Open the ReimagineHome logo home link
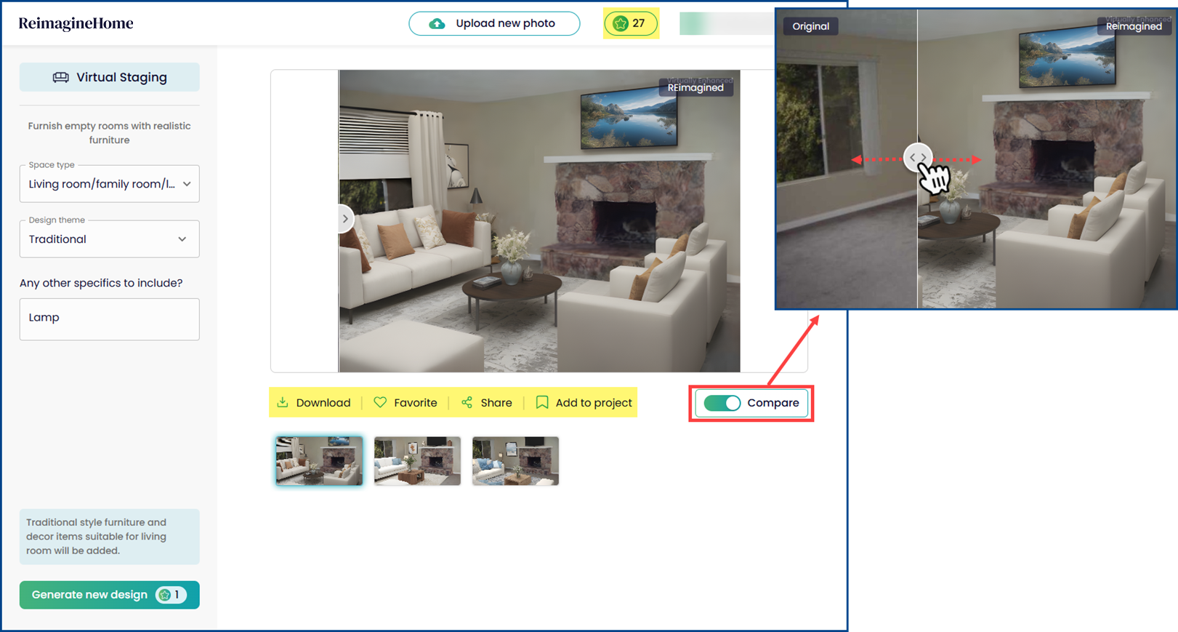This screenshot has width=1178, height=632. coord(76,23)
